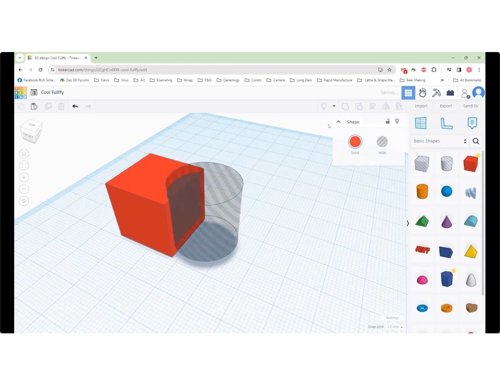500x385 pixels.
Task: Lock the selected shape with the padlock
Action: (x=387, y=121)
